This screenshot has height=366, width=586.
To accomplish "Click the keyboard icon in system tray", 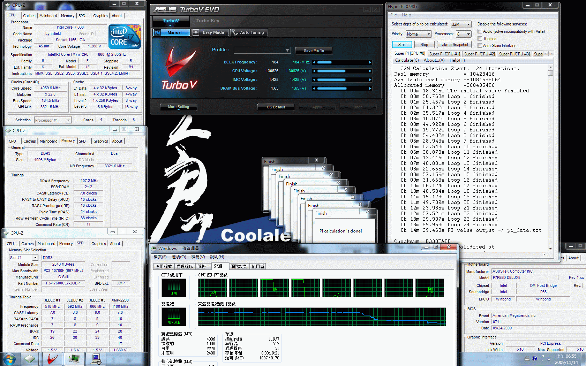I will tap(527, 358).
